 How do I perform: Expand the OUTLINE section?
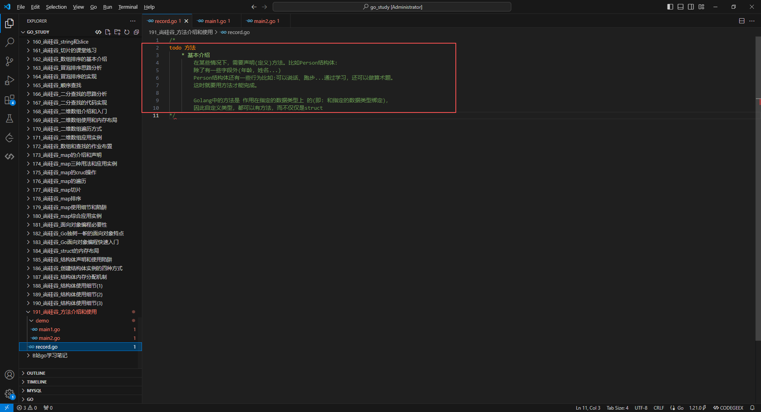(x=80, y=373)
